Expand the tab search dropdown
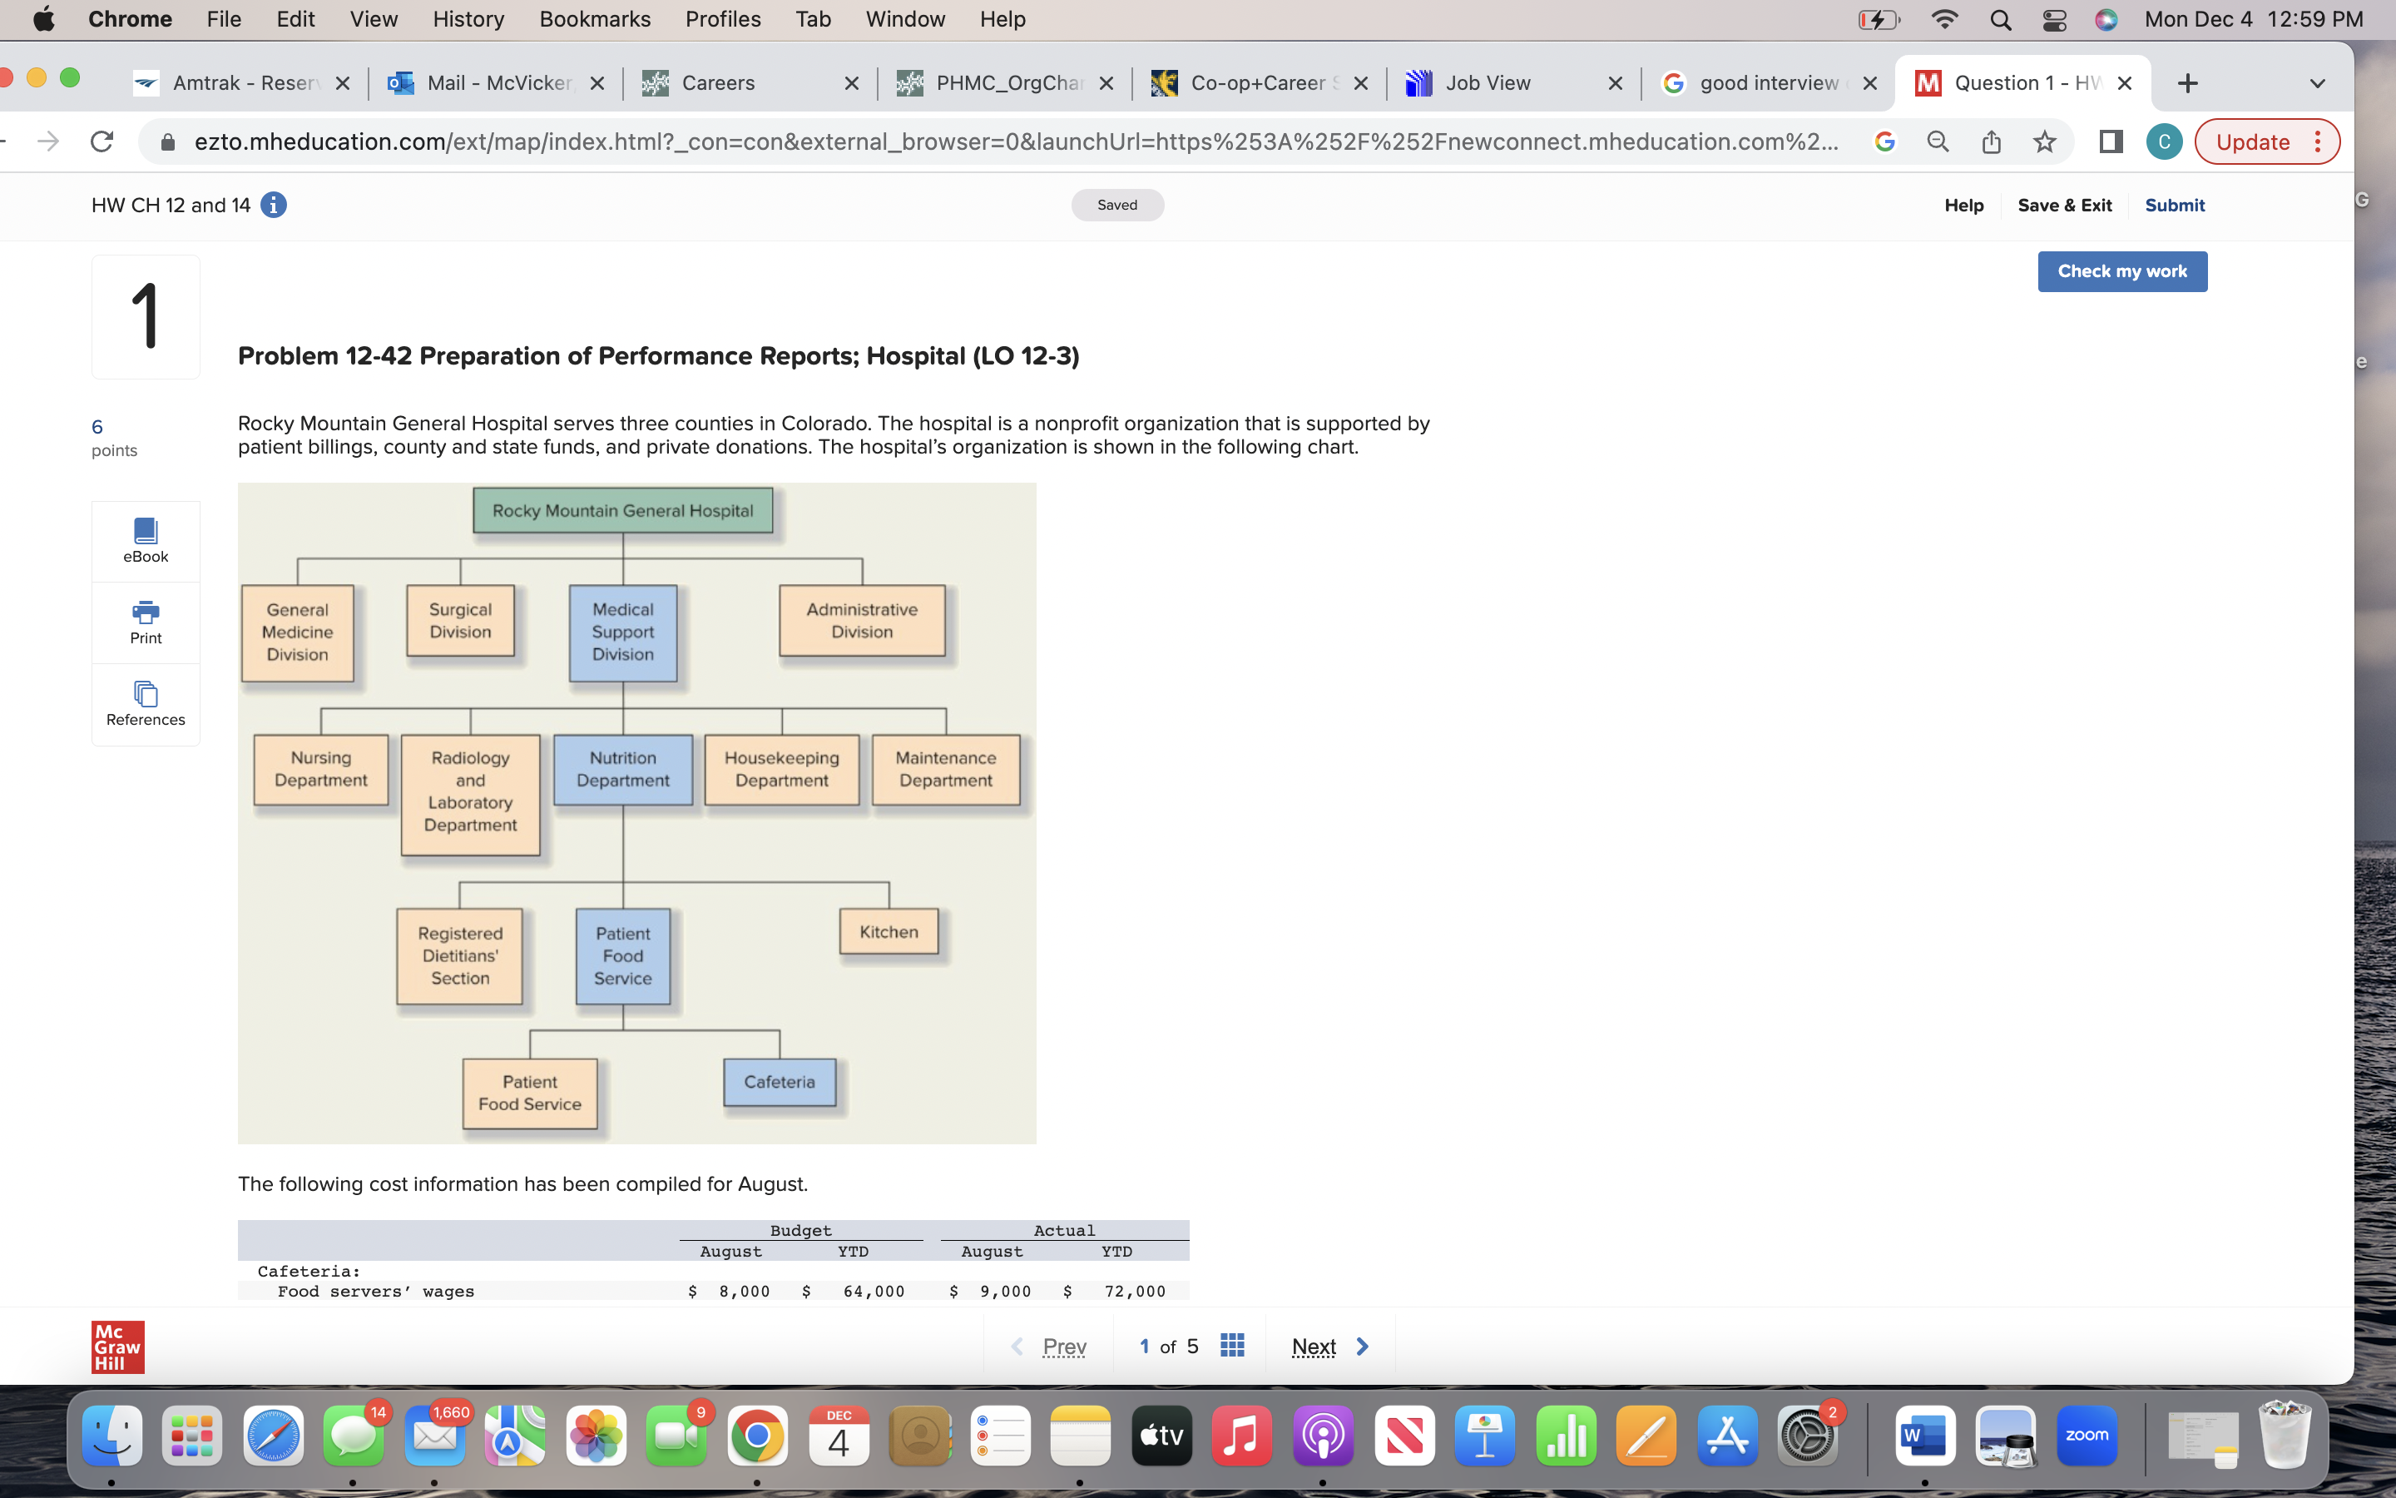This screenshot has width=2396, height=1498. (2317, 83)
